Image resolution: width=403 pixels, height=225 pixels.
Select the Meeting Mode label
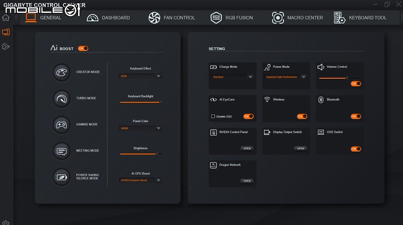pos(88,151)
